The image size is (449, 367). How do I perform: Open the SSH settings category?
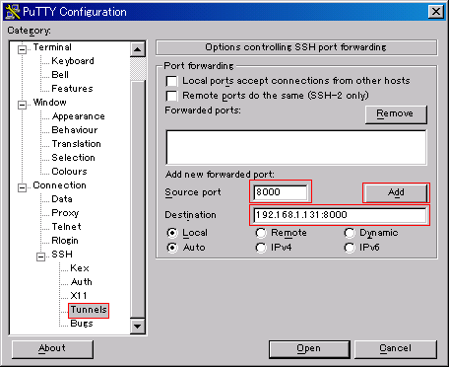tap(62, 255)
